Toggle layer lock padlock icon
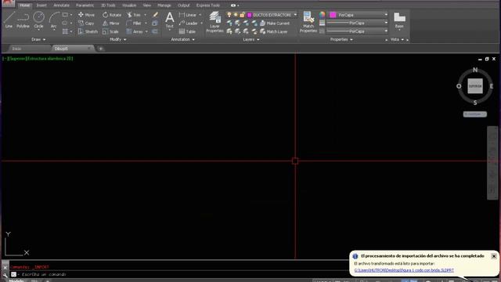This screenshot has height=282, width=501. click(x=242, y=15)
